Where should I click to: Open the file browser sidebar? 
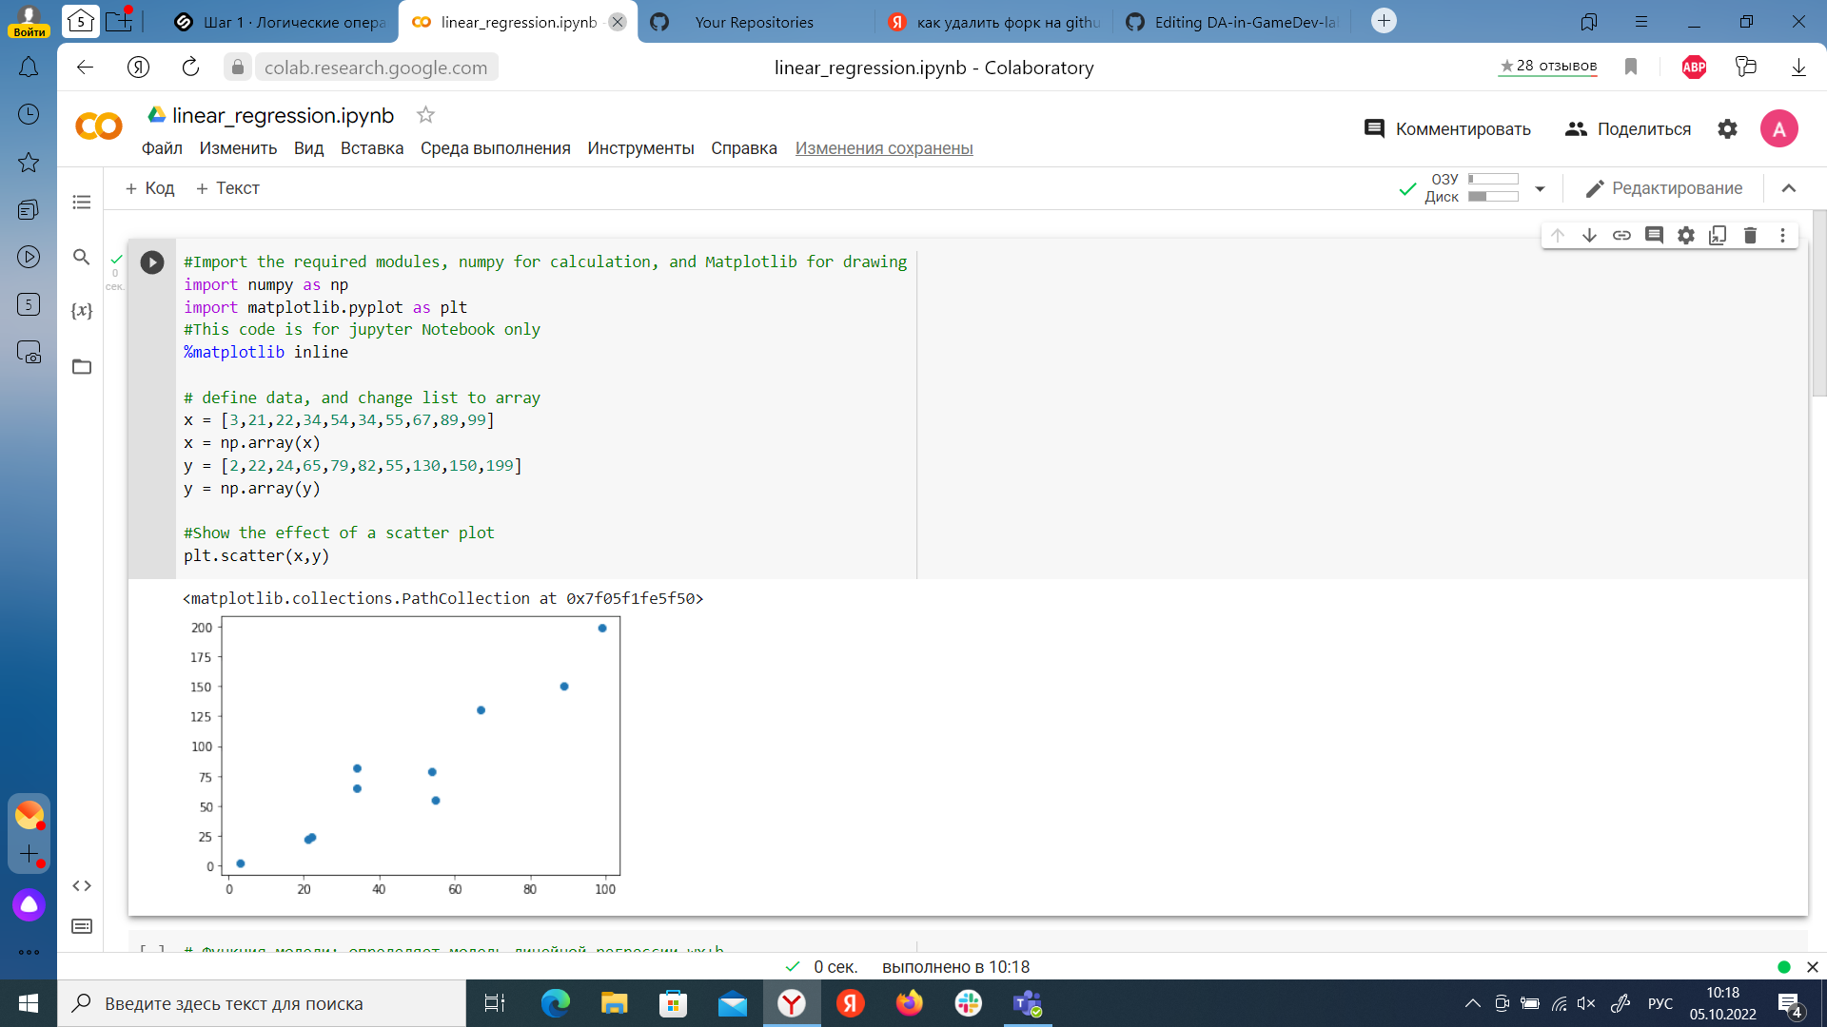coord(82,366)
